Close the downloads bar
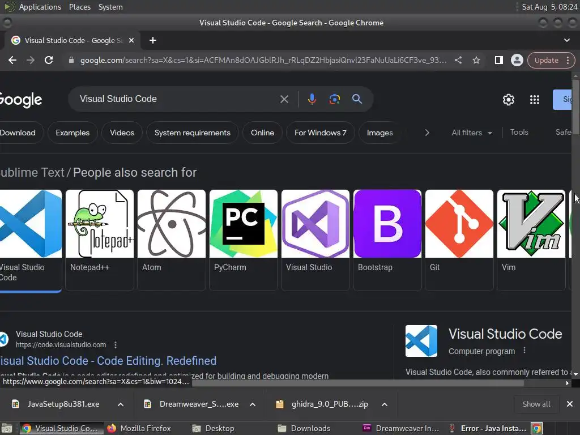This screenshot has height=435, width=580. pyautogui.click(x=570, y=404)
